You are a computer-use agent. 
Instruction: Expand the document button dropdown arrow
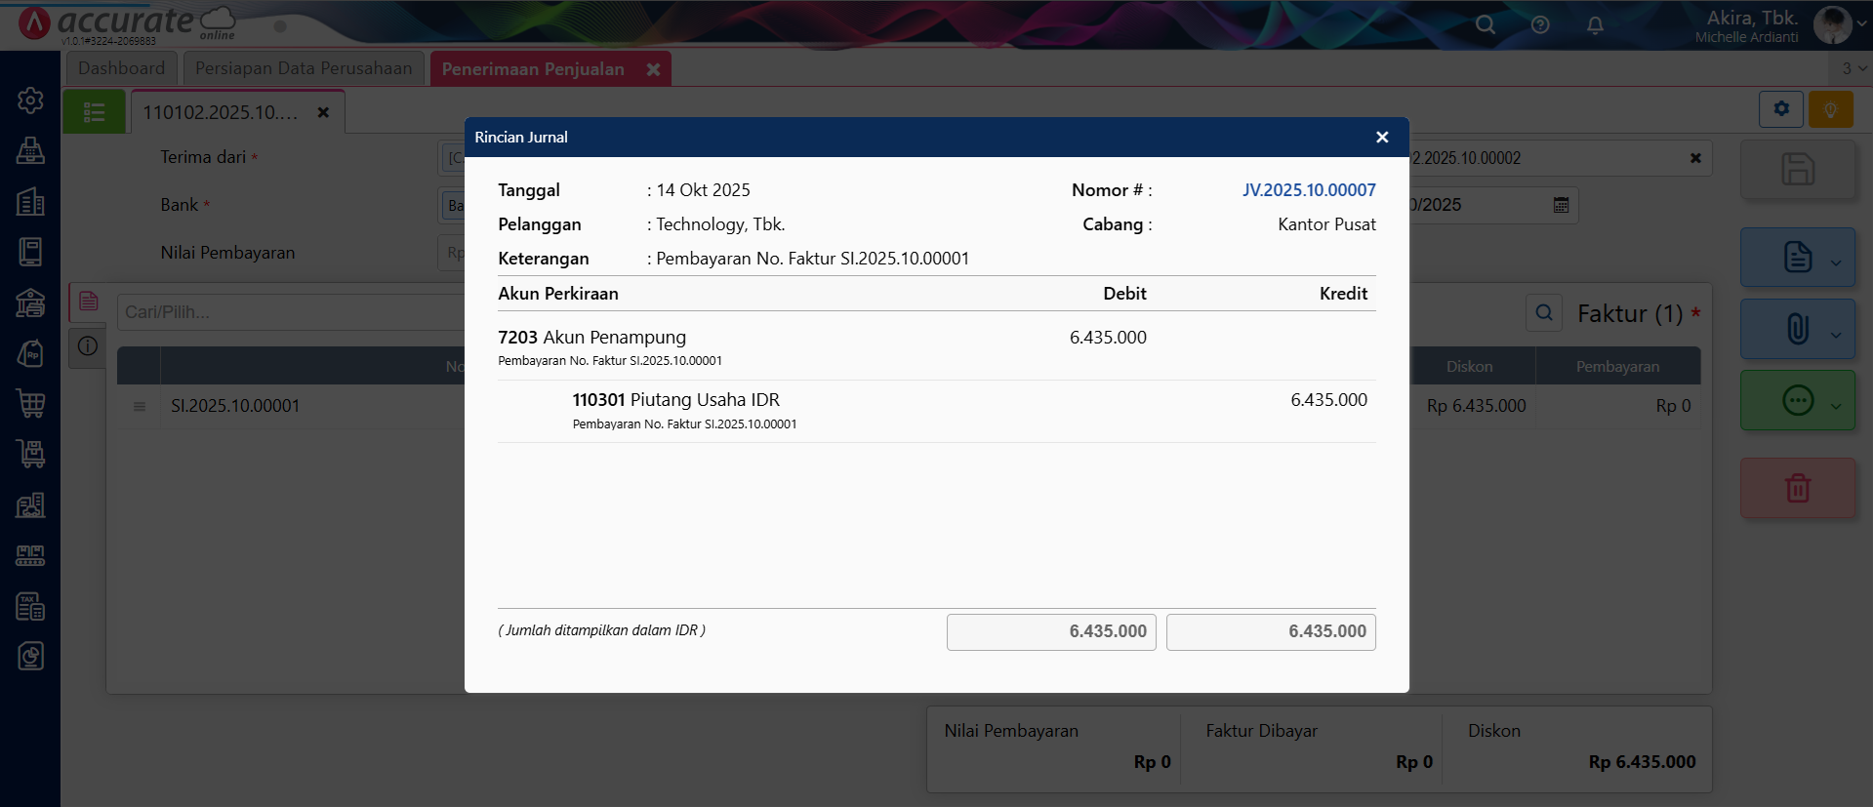[x=1836, y=262]
